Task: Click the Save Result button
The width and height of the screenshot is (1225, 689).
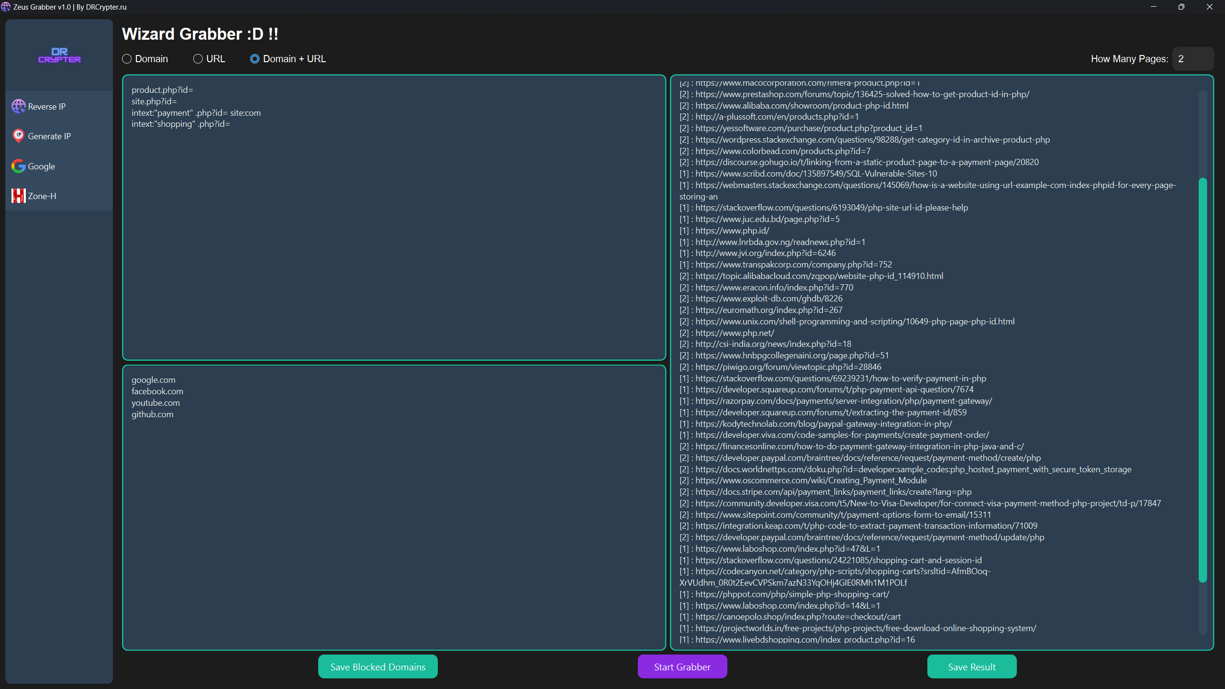Action: [971, 667]
